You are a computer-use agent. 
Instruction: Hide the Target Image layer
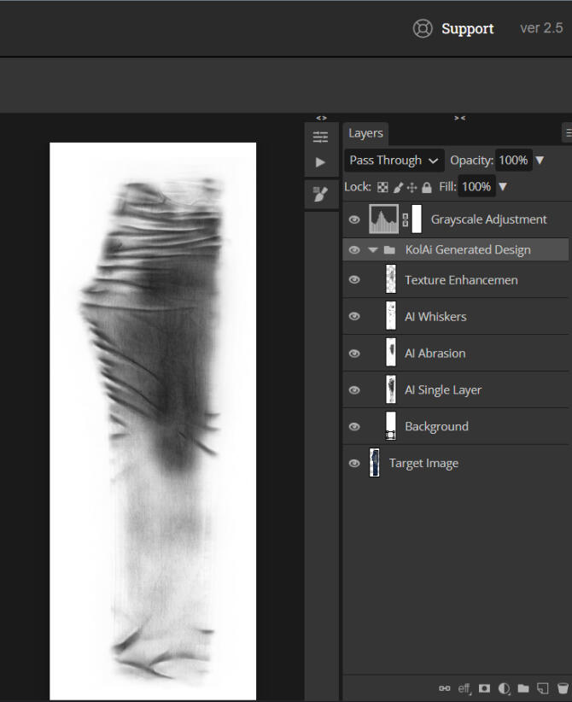click(354, 464)
